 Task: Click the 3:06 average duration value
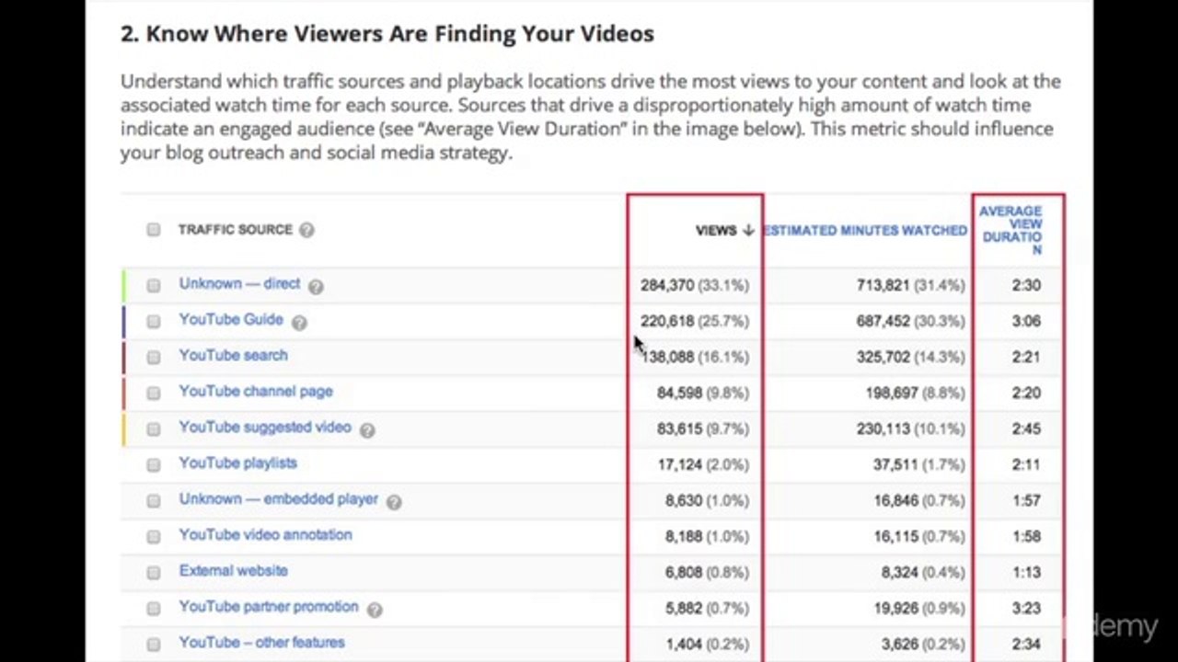coord(1026,321)
